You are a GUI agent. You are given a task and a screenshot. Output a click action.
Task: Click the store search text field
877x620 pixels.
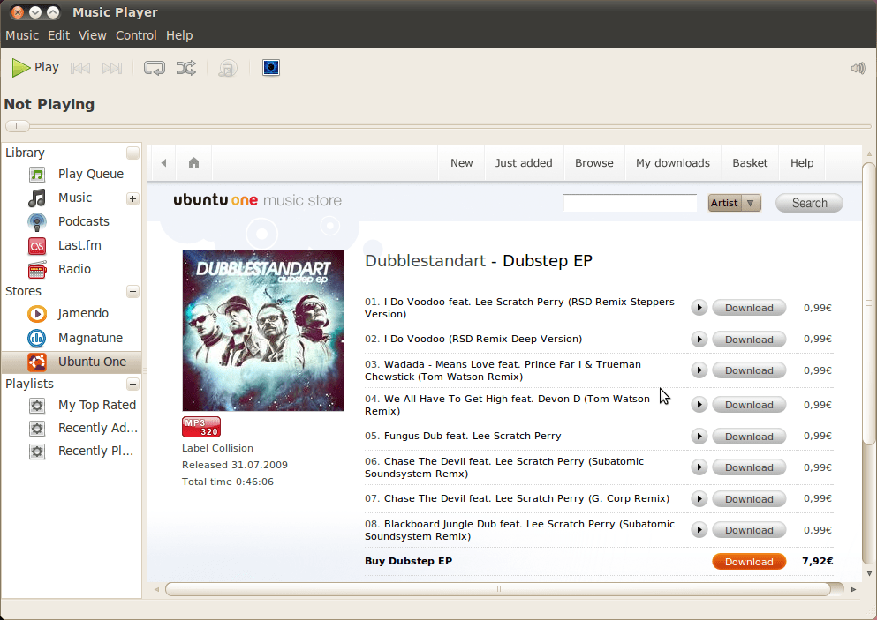(x=629, y=204)
